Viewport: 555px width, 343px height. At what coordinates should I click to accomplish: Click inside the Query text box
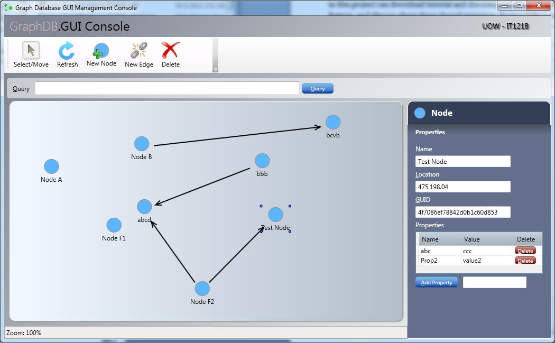pyautogui.click(x=166, y=88)
